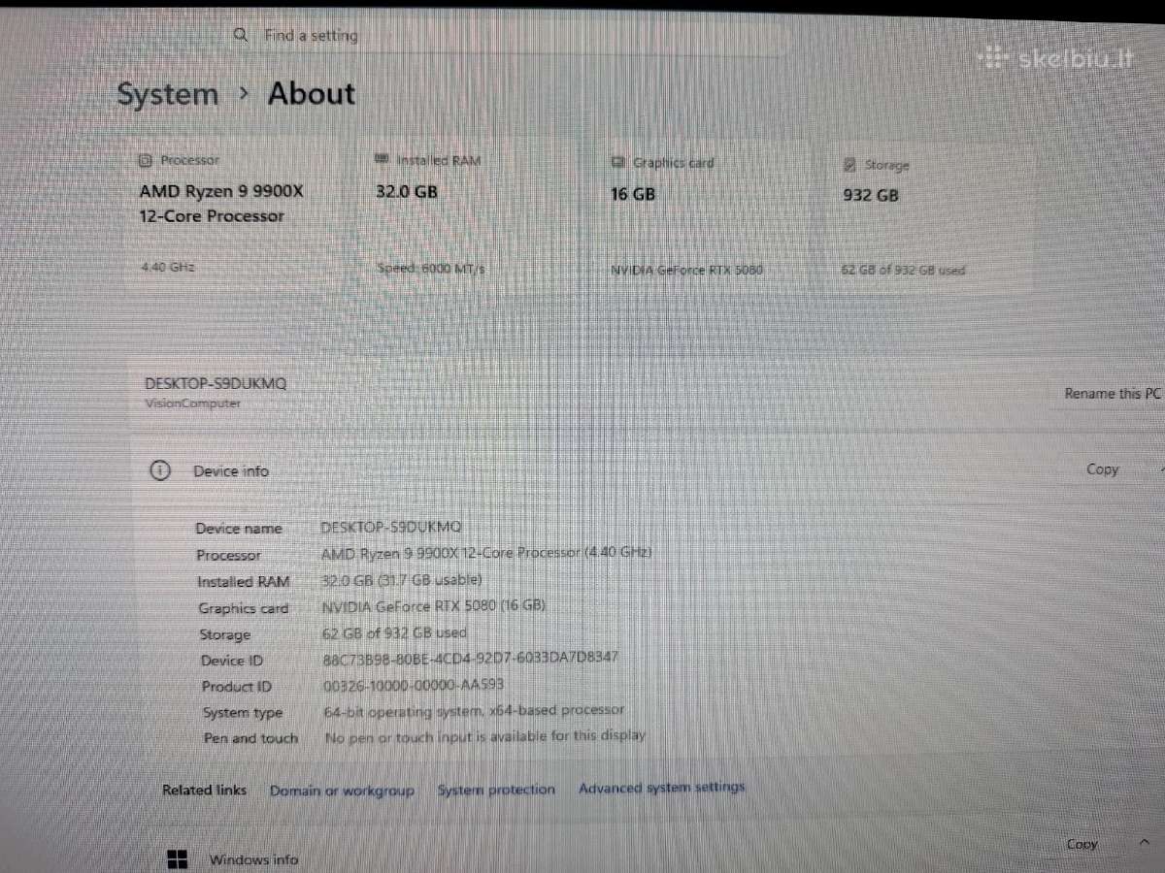Viewport: 1165px width, 873px height.
Task: Click the search magnifier icon
Action: [241, 35]
